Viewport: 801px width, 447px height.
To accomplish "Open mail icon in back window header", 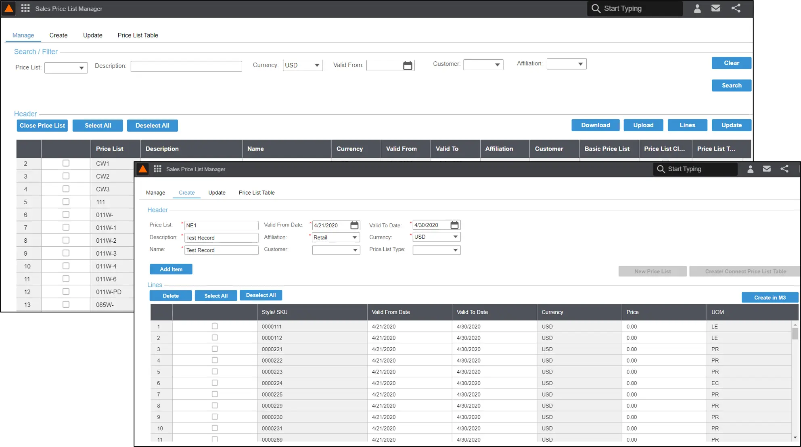I will click(715, 8).
